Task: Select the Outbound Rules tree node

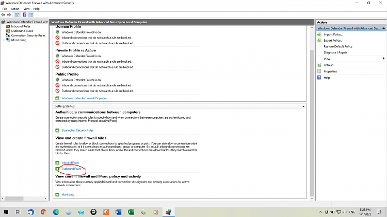Action: point(22,31)
